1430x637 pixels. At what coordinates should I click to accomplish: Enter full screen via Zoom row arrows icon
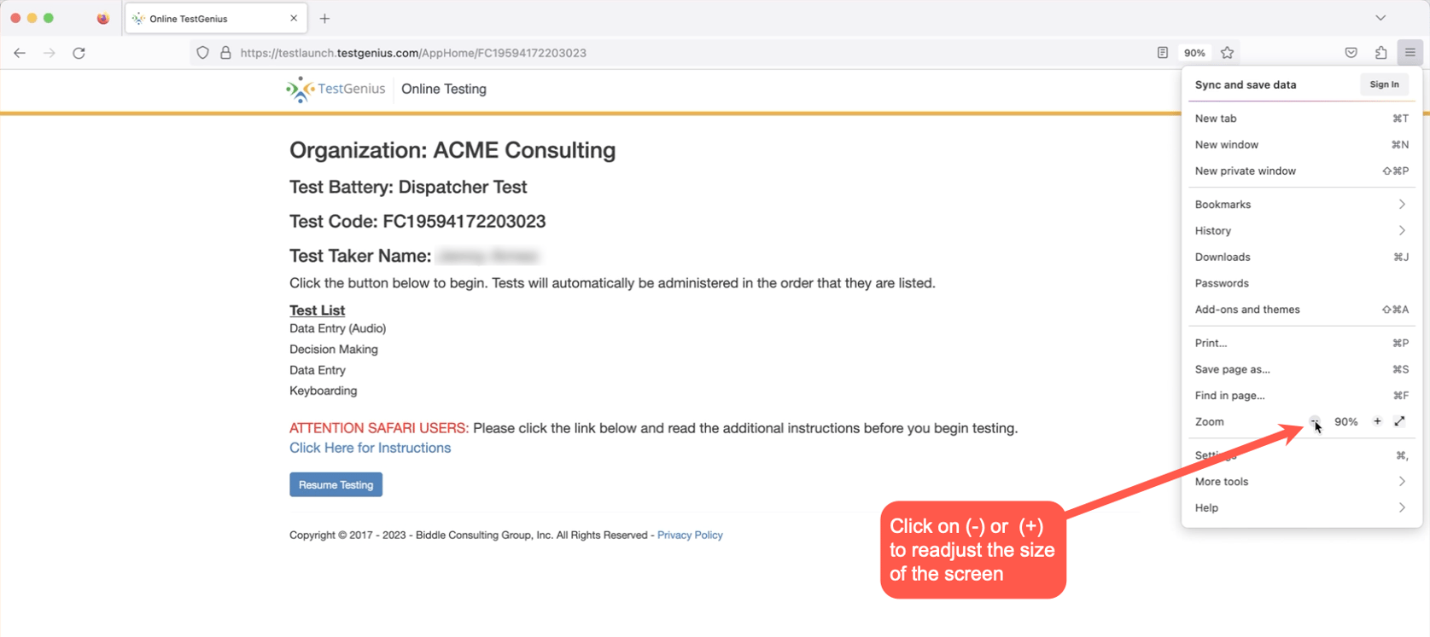click(x=1399, y=421)
